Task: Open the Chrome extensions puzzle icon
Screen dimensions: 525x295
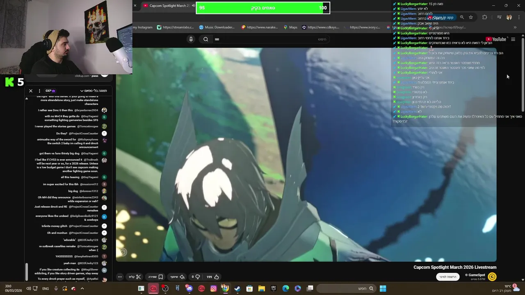Action: click(485, 17)
